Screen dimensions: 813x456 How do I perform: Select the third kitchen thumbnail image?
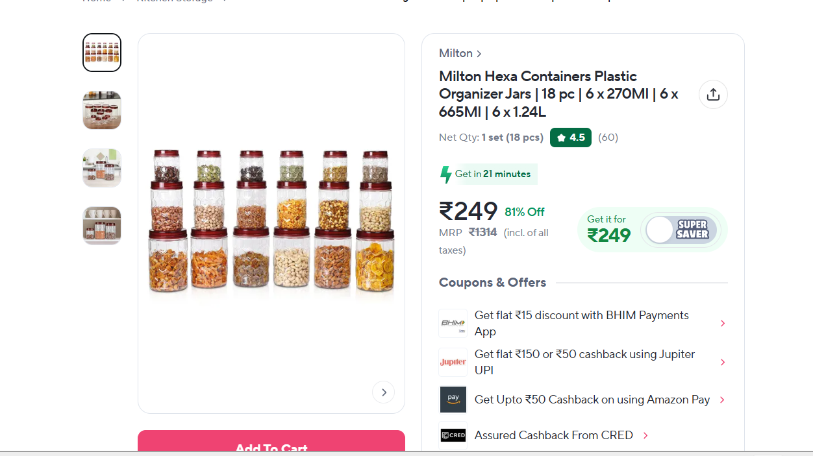click(x=102, y=168)
